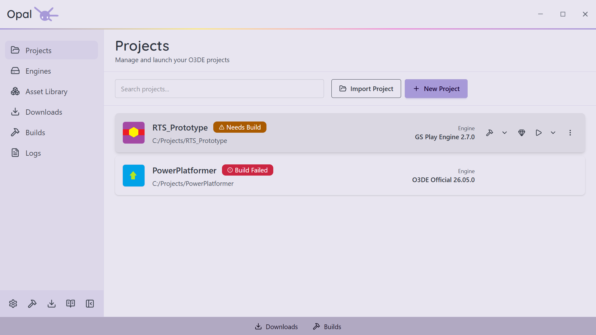Image resolution: width=596 pixels, height=335 pixels.
Task: Expand build options chevron for RTS_Prototype
Action: point(505,133)
